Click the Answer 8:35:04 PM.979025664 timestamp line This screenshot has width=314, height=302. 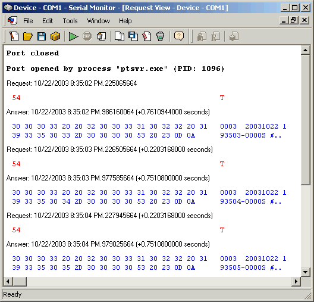[x=108, y=244]
